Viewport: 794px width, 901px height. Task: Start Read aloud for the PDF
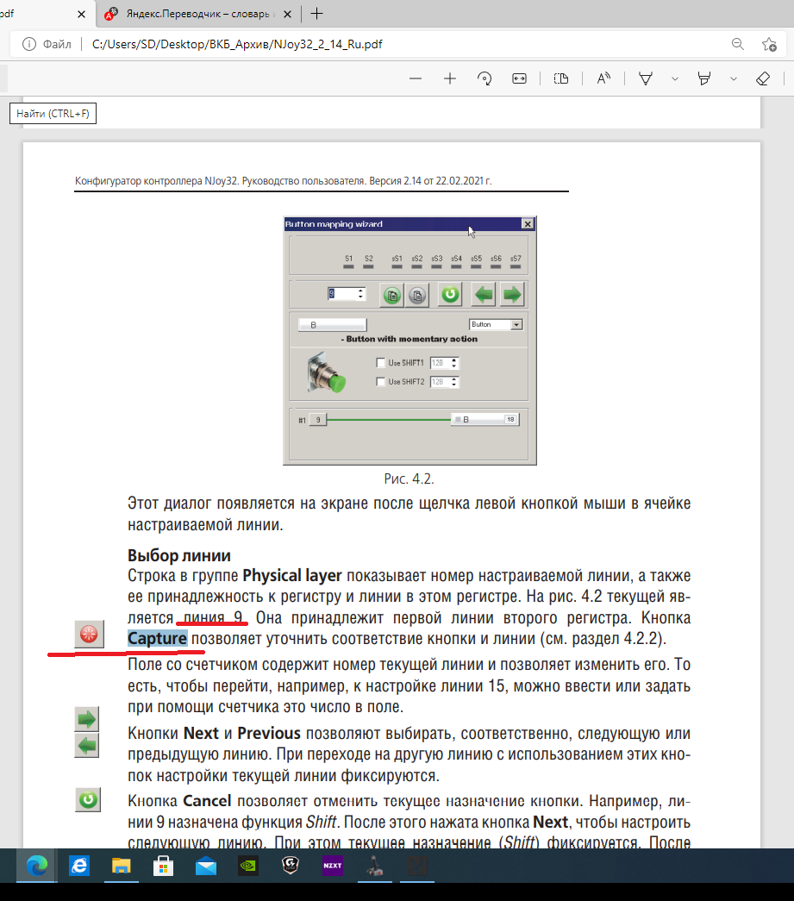point(603,78)
